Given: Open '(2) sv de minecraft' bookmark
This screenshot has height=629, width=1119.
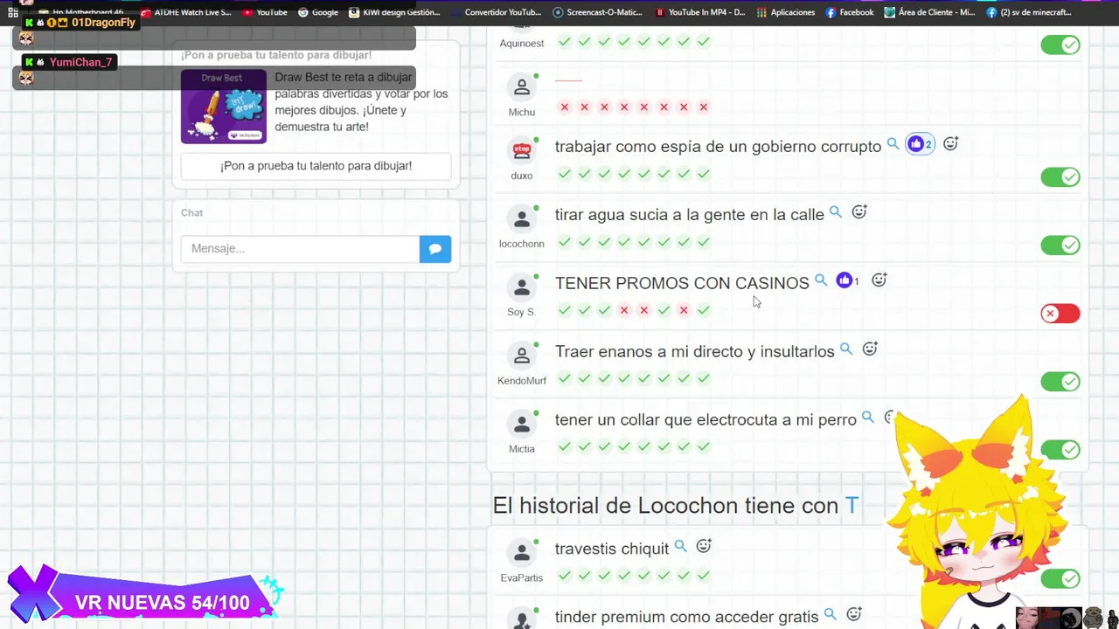Looking at the screenshot, I should (x=1029, y=12).
